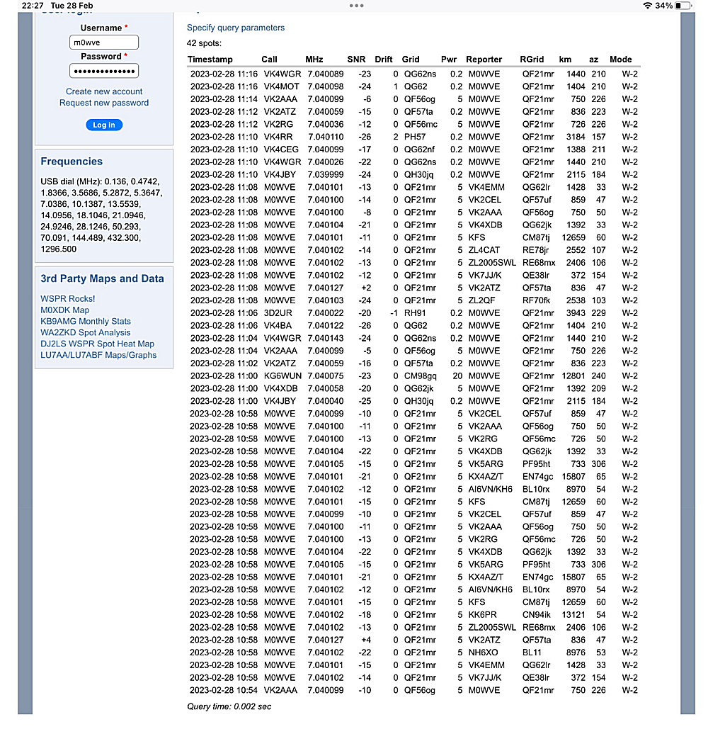The width and height of the screenshot is (708, 734).
Task: Open Request new password link
Action: [x=104, y=103]
